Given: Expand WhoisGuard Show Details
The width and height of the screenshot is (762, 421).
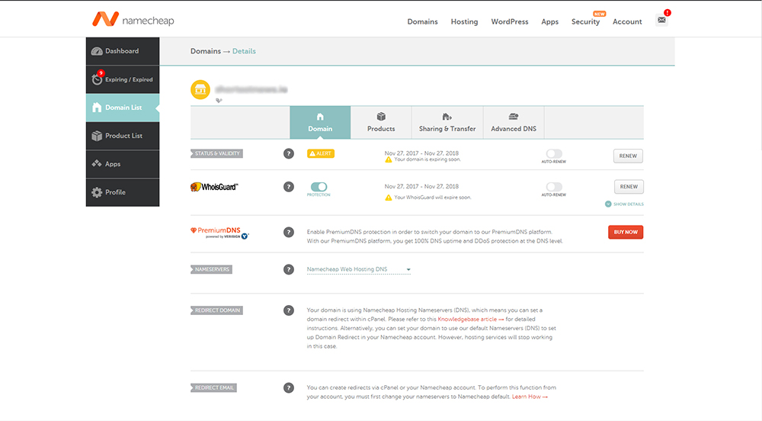Looking at the screenshot, I should [x=624, y=204].
